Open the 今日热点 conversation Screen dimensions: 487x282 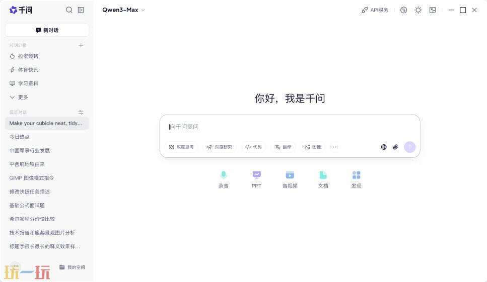(x=47, y=137)
